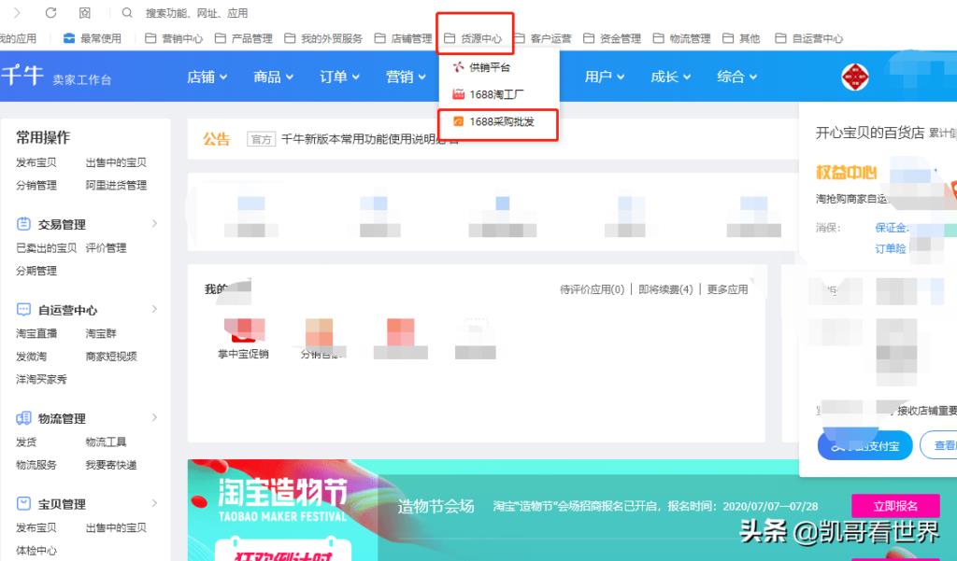Open the 客户运营 bookmark folder
The width and height of the screenshot is (957, 561).
coord(543,38)
